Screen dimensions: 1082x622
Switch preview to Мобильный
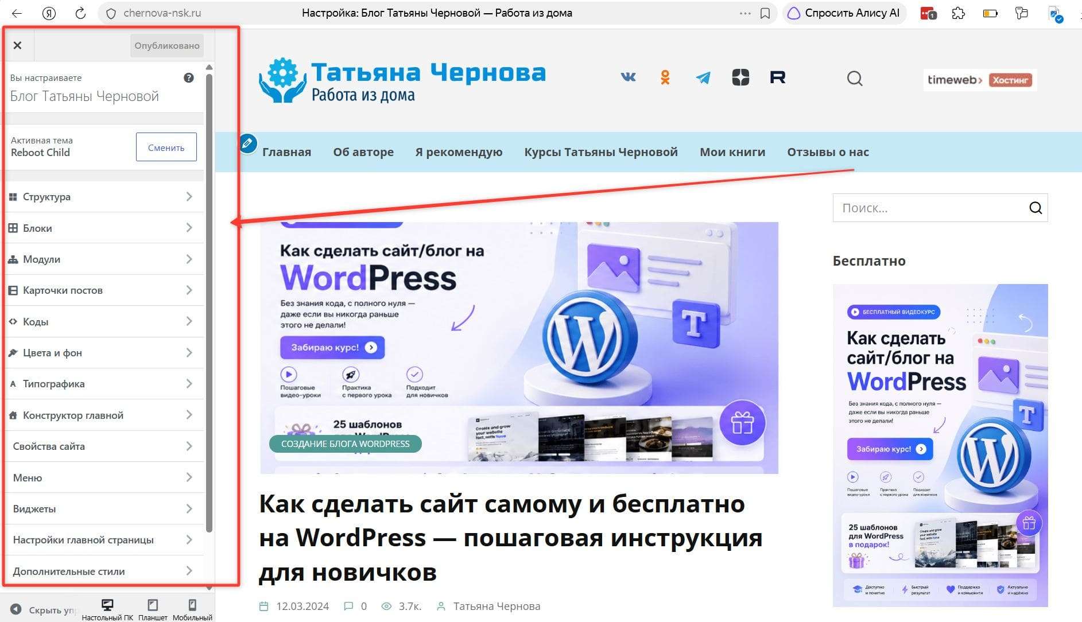click(x=192, y=610)
